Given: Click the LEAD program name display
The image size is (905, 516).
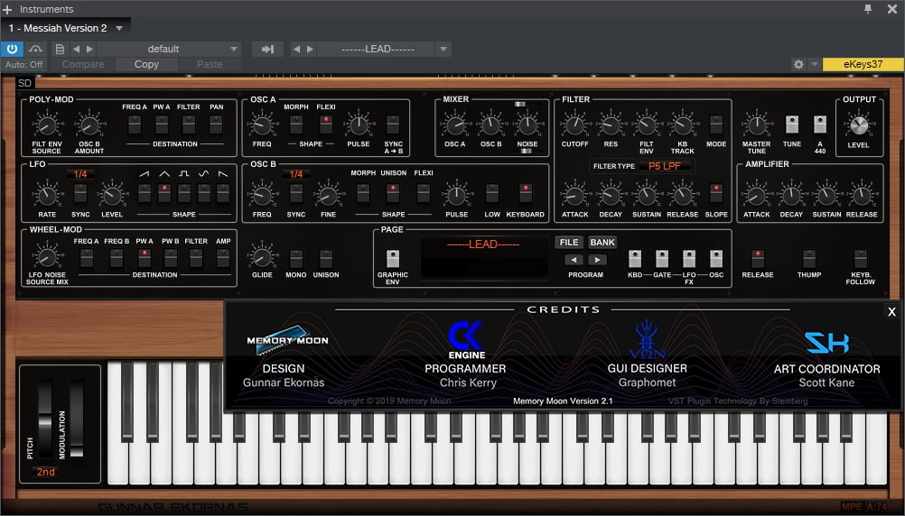Looking at the screenshot, I should click(x=484, y=258).
